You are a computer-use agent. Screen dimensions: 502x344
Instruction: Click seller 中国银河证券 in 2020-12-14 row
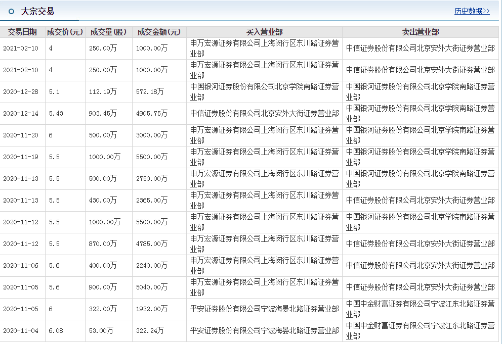(421, 114)
